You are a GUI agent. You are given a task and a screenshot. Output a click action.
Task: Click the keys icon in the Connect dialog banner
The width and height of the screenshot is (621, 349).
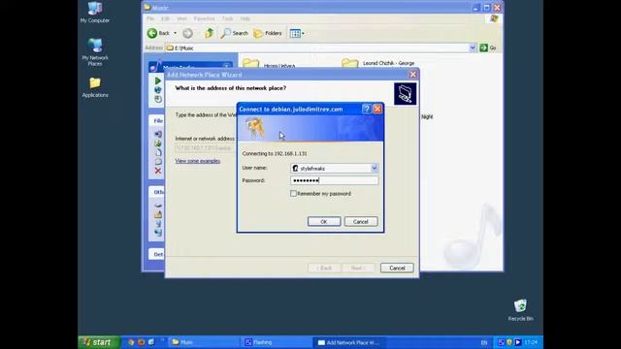tap(254, 128)
